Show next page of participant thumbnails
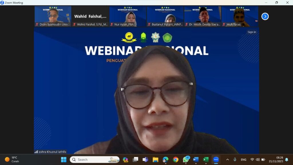This screenshot has height=165, width=293. (x=265, y=16)
